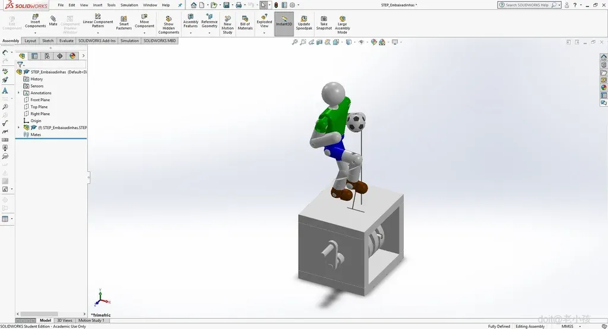Viewport: 608px width, 329px height.
Task: Open Insert Components tool
Action: click(35, 22)
